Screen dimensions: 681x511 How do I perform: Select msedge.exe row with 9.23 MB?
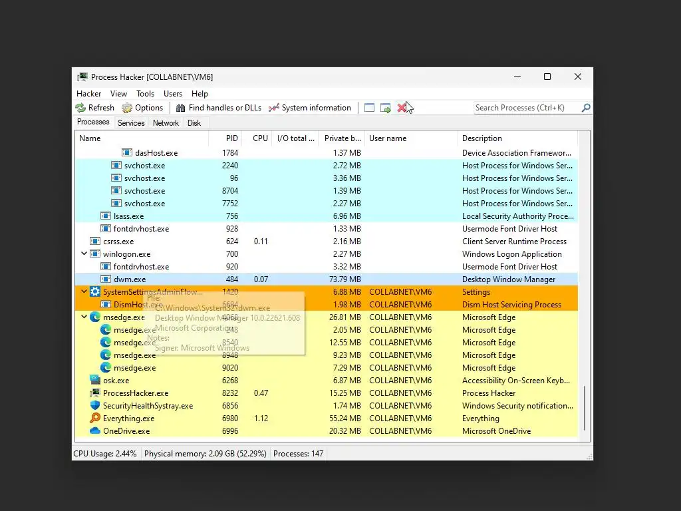327,355
